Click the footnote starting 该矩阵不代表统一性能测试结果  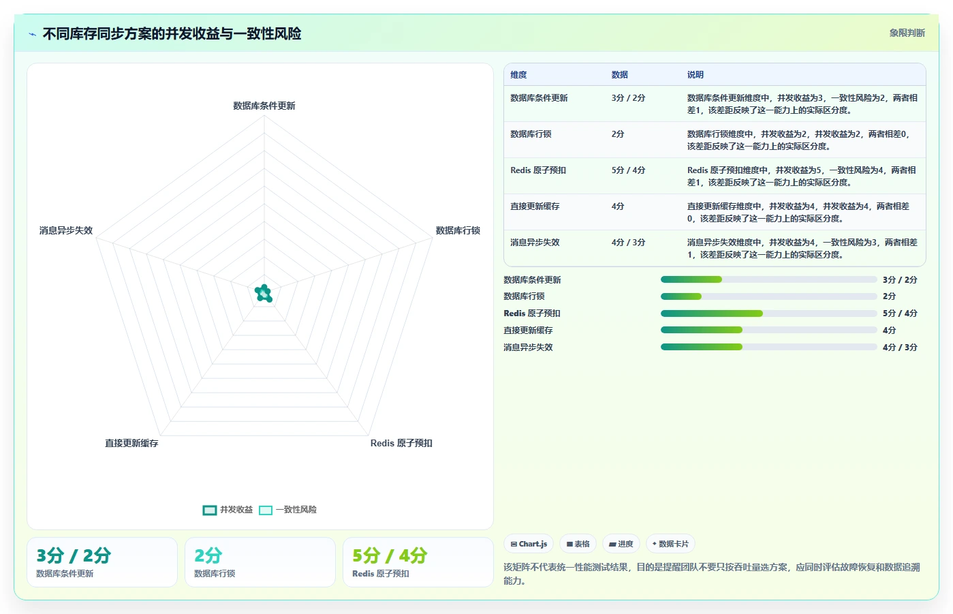pos(712,574)
